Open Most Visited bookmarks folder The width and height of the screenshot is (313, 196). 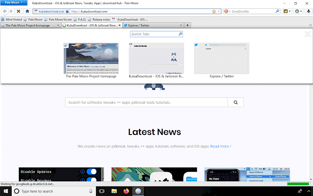click(x=11, y=19)
